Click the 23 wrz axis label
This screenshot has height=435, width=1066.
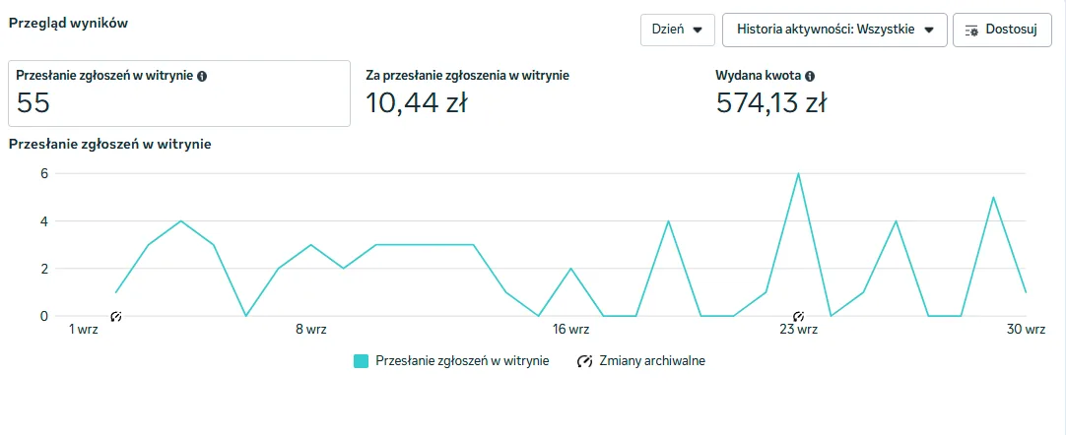[798, 331]
